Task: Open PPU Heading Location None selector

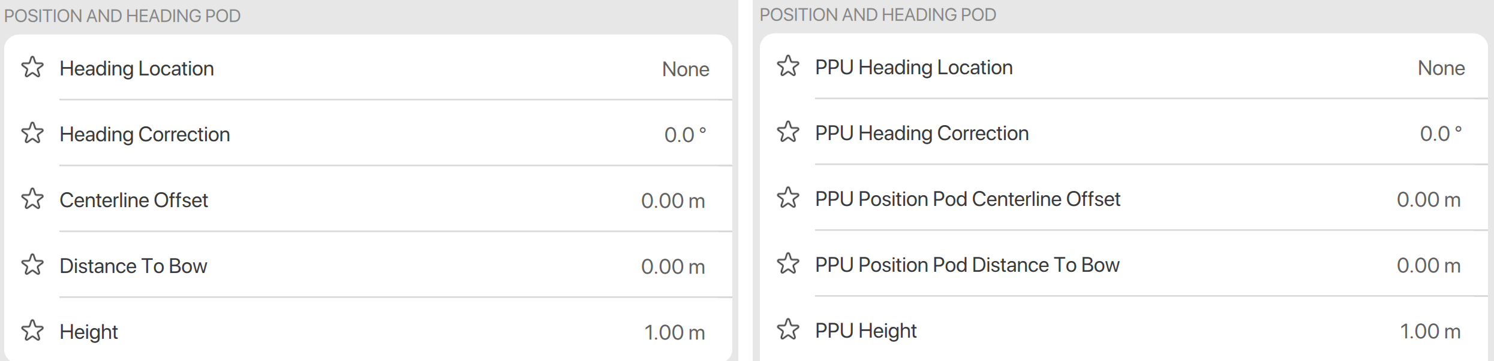Action: [x=1441, y=68]
